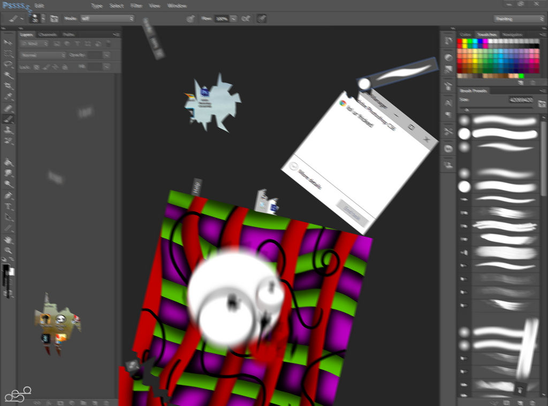Click the Brush panel toggle icon in options bar
The width and height of the screenshot is (548, 406).
pos(54,18)
